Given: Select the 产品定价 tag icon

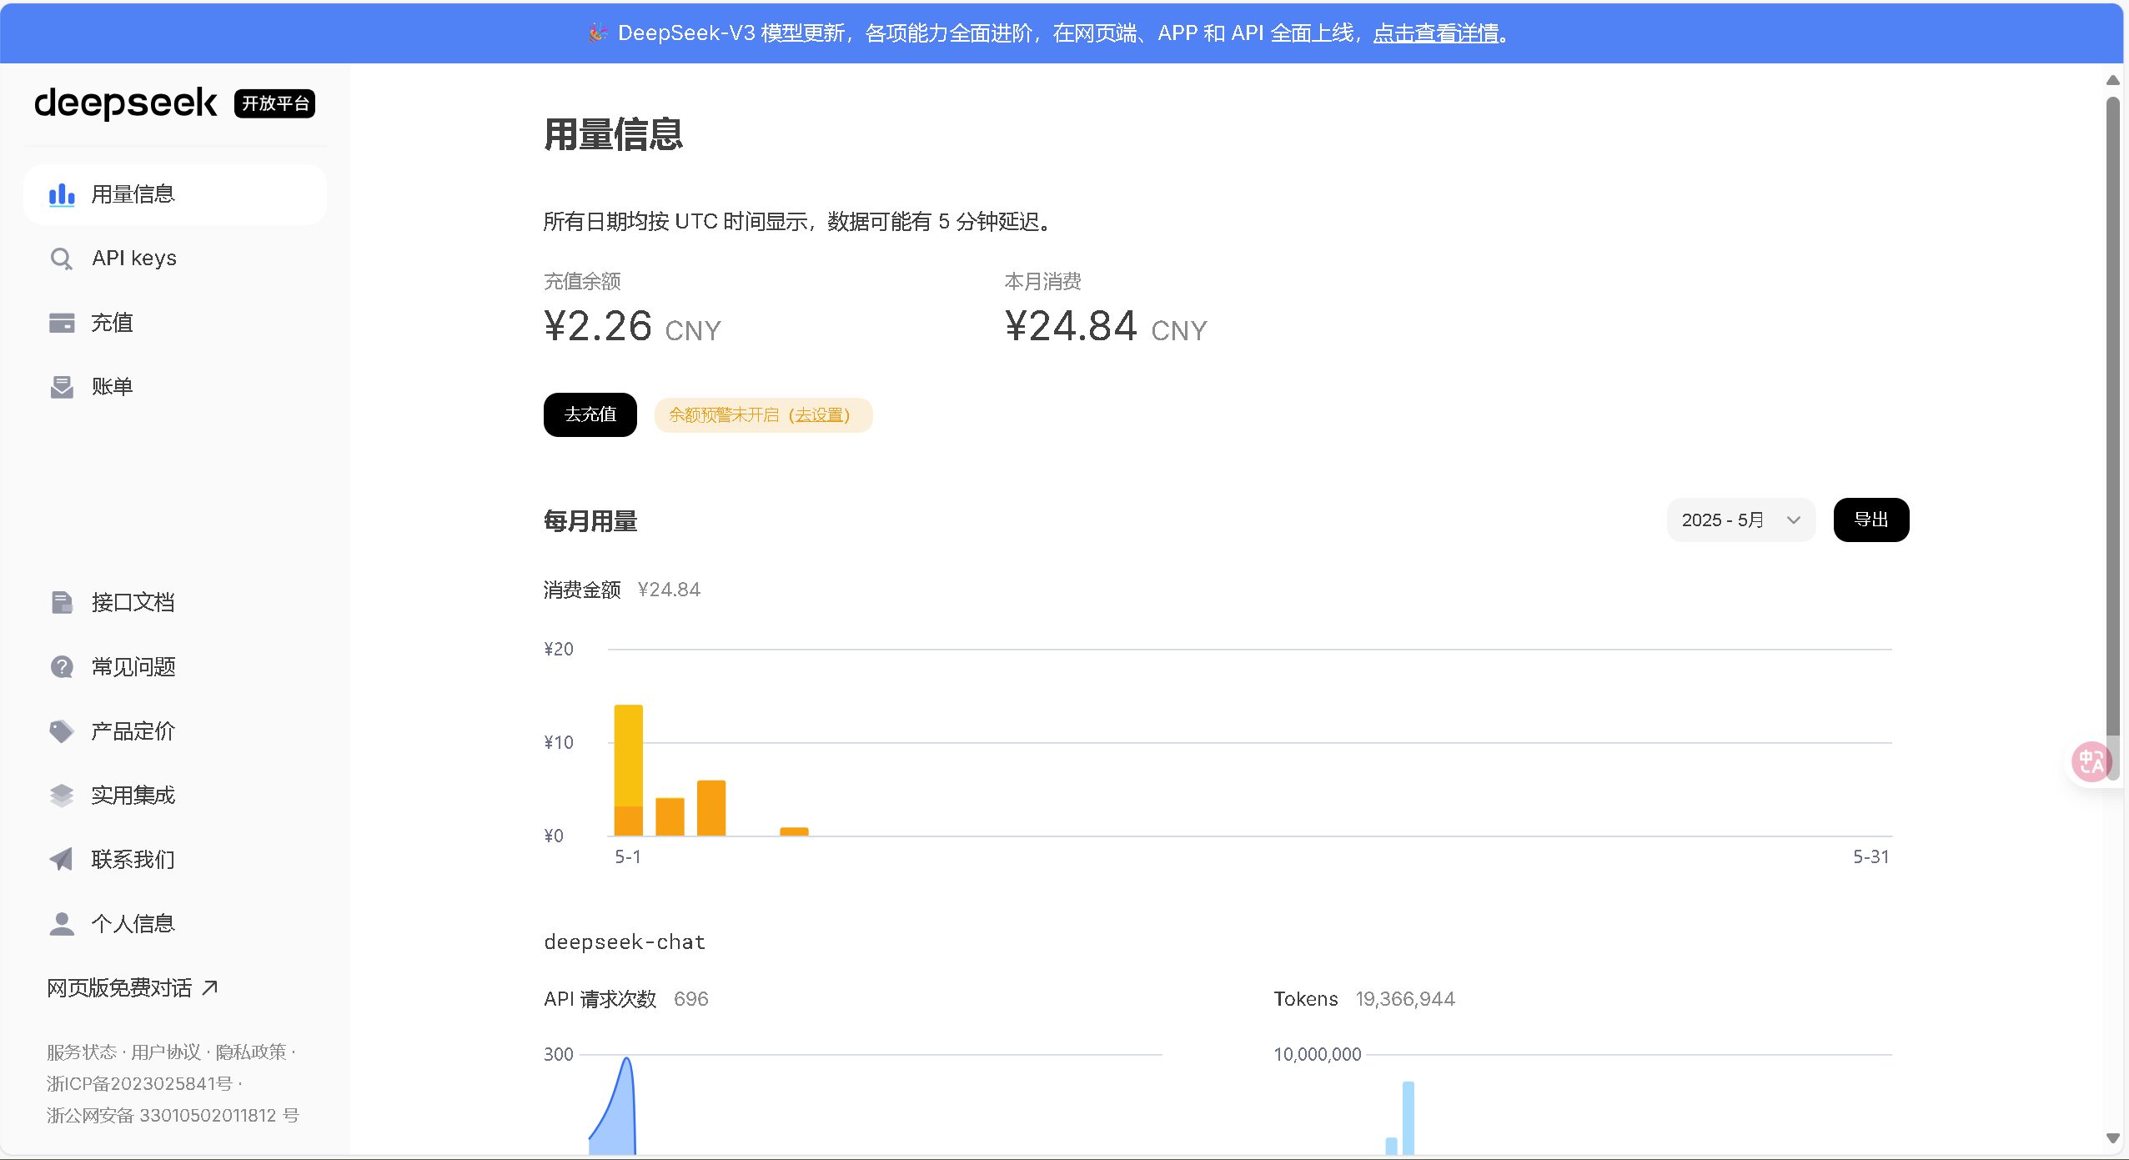Looking at the screenshot, I should click(x=62, y=730).
